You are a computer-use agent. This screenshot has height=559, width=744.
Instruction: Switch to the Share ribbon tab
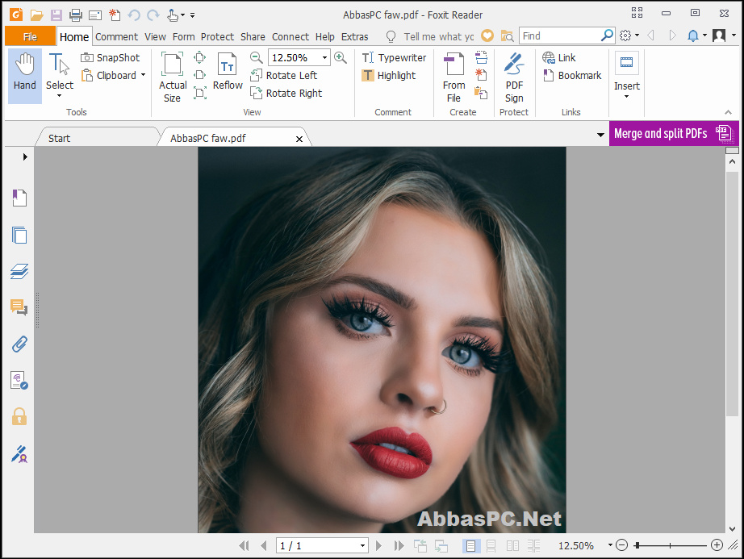click(x=253, y=36)
